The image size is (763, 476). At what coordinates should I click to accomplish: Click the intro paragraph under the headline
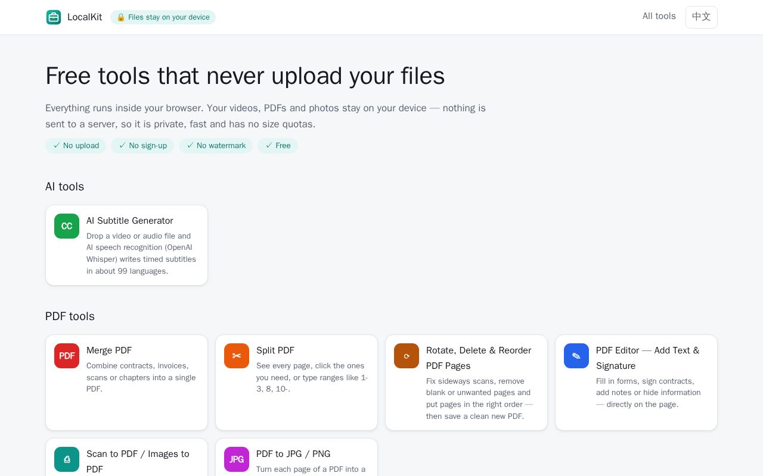[266, 116]
